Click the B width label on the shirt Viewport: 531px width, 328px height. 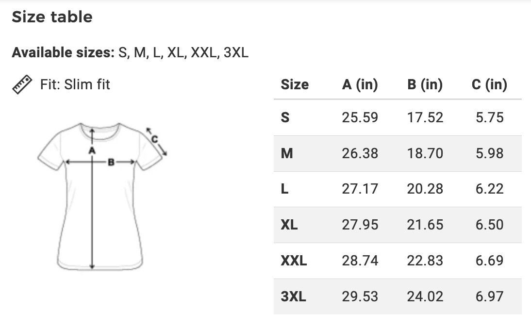click(x=111, y=163)
